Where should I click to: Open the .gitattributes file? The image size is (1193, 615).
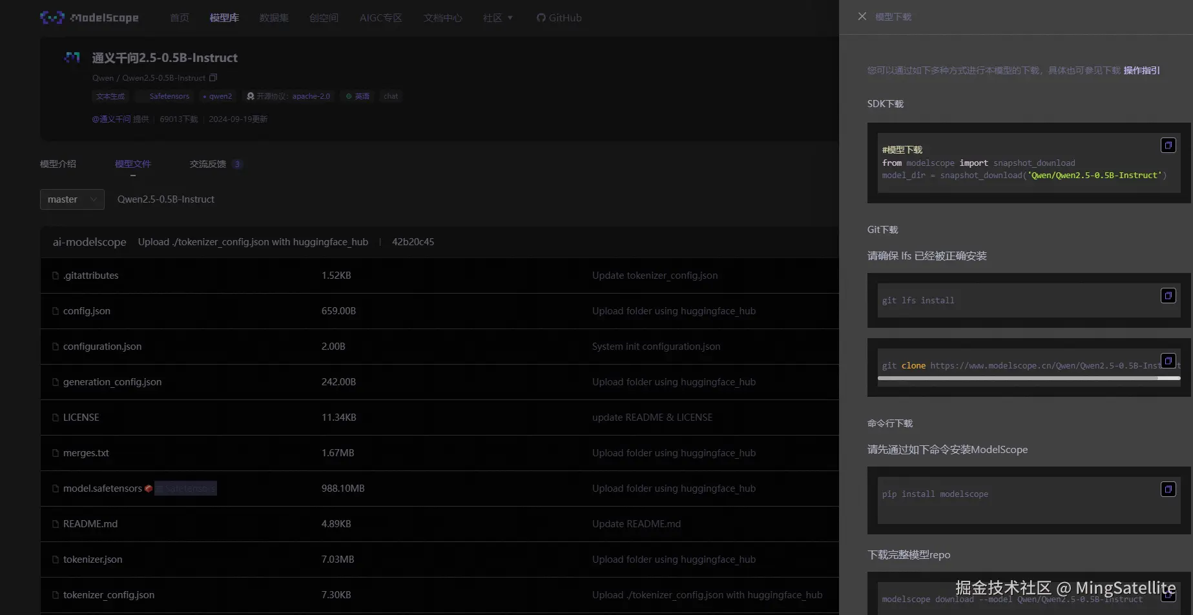pyautogui.click(x=91, y=276)
